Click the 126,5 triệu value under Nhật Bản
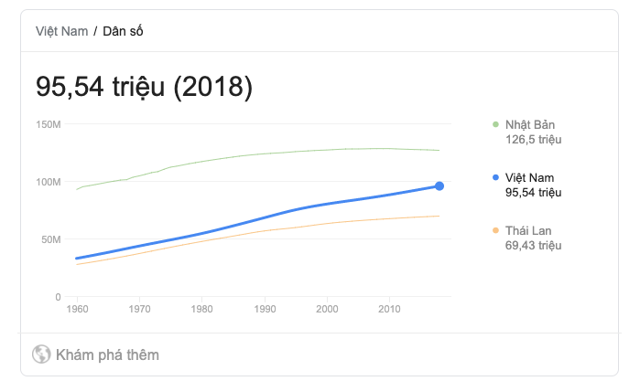The width and height of the screenshot is (640, 381). coord(534,140)
